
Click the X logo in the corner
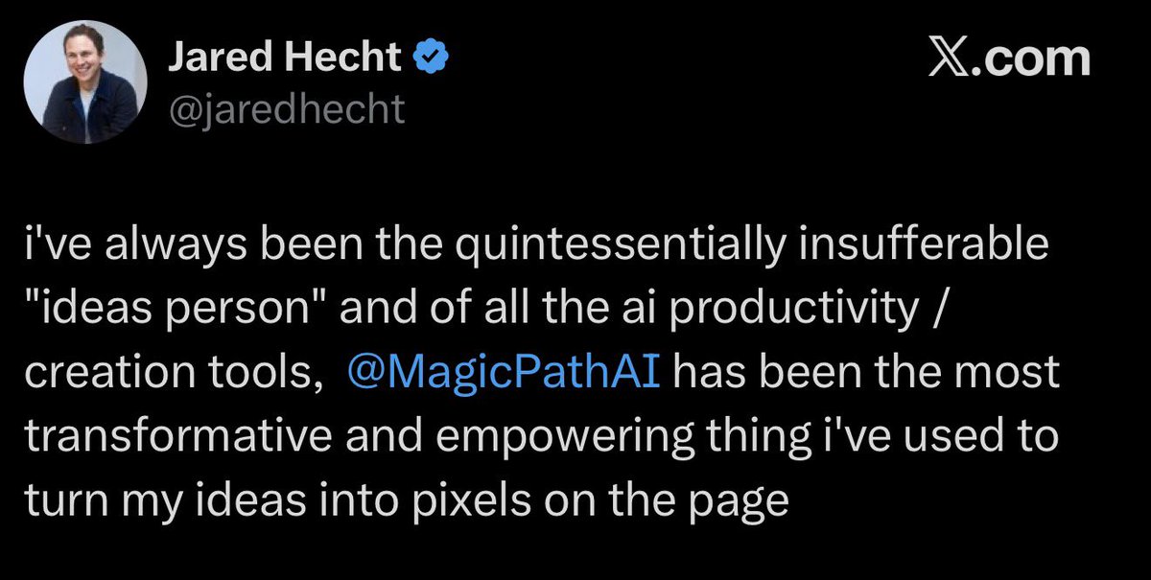pyautogui.click(x=955, y=59)
